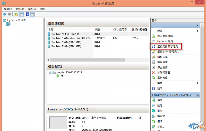Expand the 新增 submenu arrow
206x131 pixels.
pos(198,31)
